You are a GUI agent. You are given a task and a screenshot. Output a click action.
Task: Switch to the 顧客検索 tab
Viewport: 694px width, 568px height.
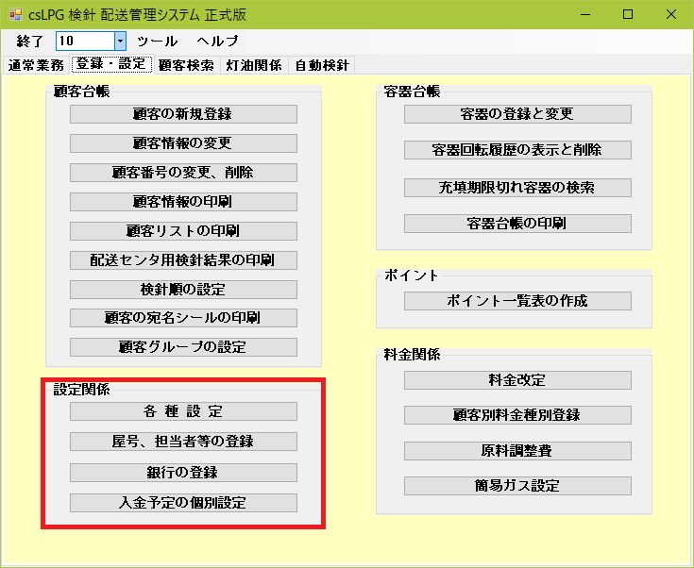click(x=186, y=65)
